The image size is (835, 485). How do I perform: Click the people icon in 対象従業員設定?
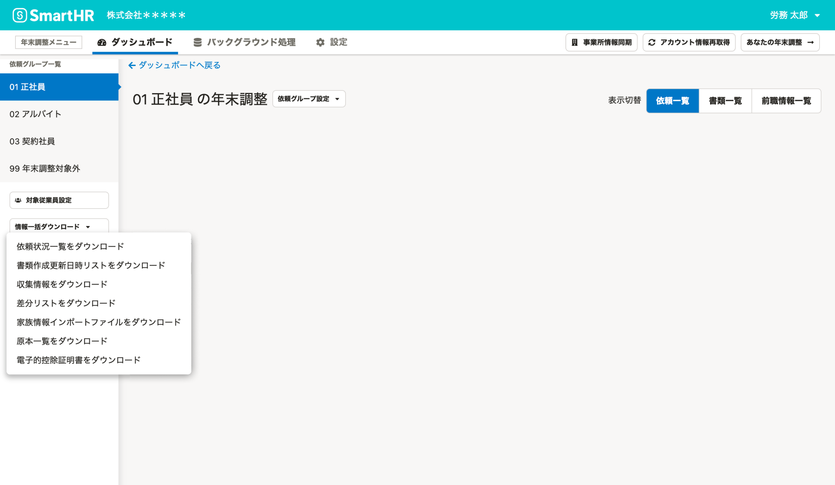pyautogui.click(x=18, y=200)
